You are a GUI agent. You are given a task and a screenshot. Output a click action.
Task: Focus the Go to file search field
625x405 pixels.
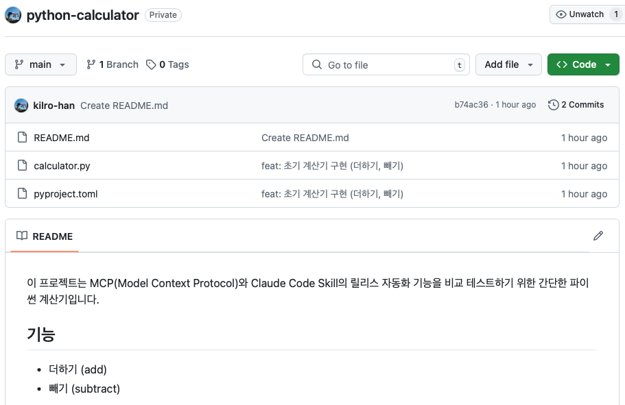point(386,64)
